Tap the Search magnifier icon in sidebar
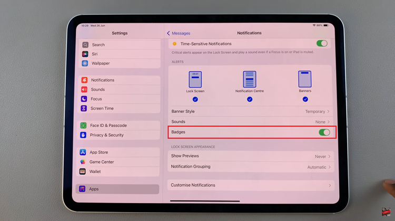Viewport: 395px width, 221px height. pos(85,45)
